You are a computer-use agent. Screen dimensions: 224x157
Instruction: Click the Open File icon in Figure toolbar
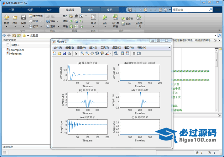pos(59,53)
